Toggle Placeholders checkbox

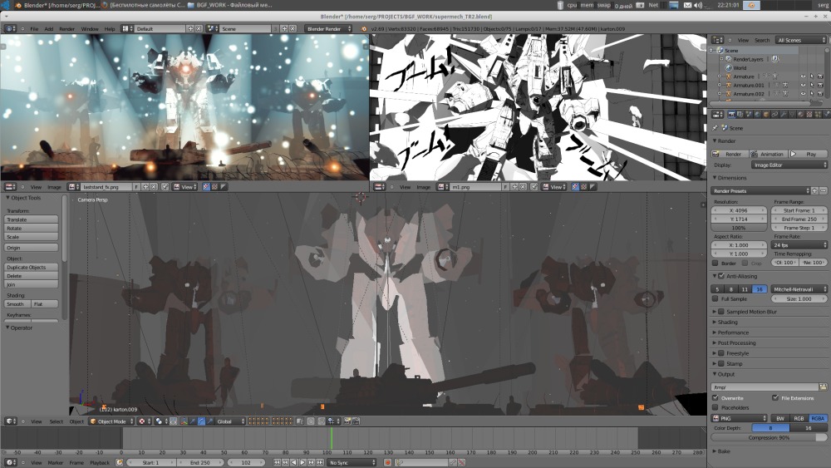pos(715,407)
